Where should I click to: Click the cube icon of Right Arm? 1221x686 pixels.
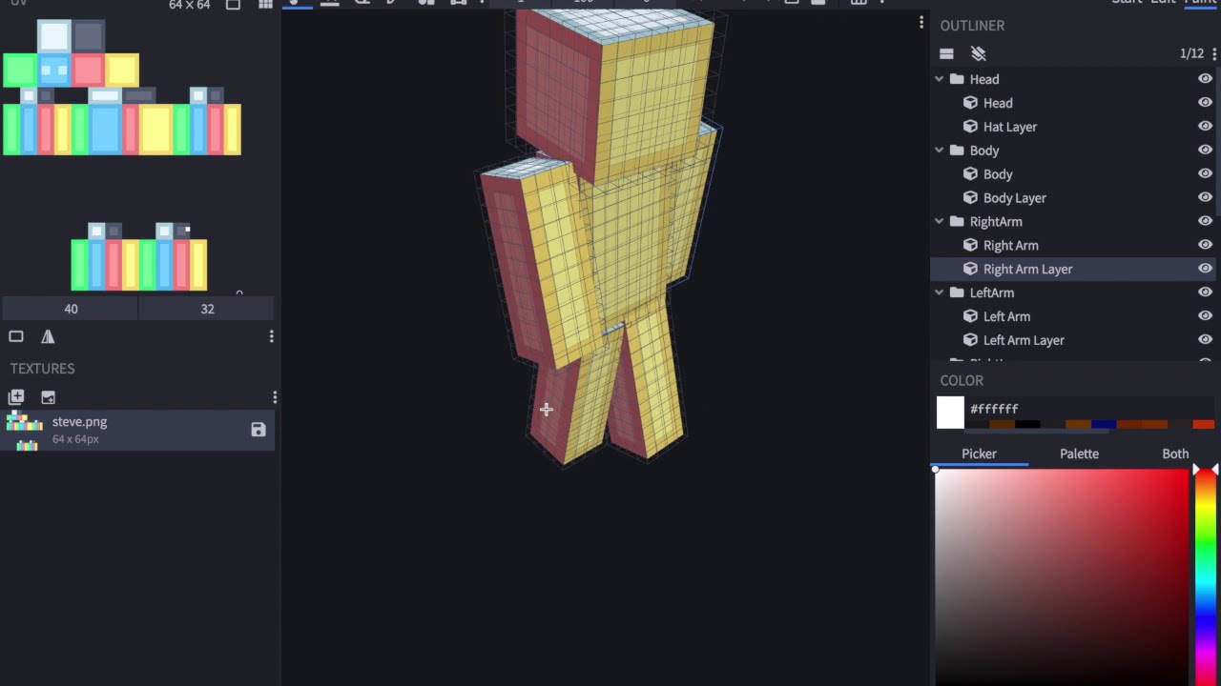(970, 245)
